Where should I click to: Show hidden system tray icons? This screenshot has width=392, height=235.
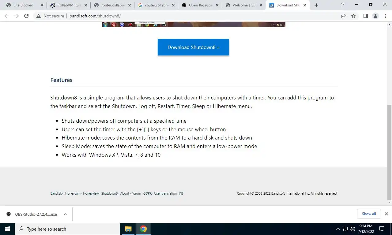click(337, 229)
